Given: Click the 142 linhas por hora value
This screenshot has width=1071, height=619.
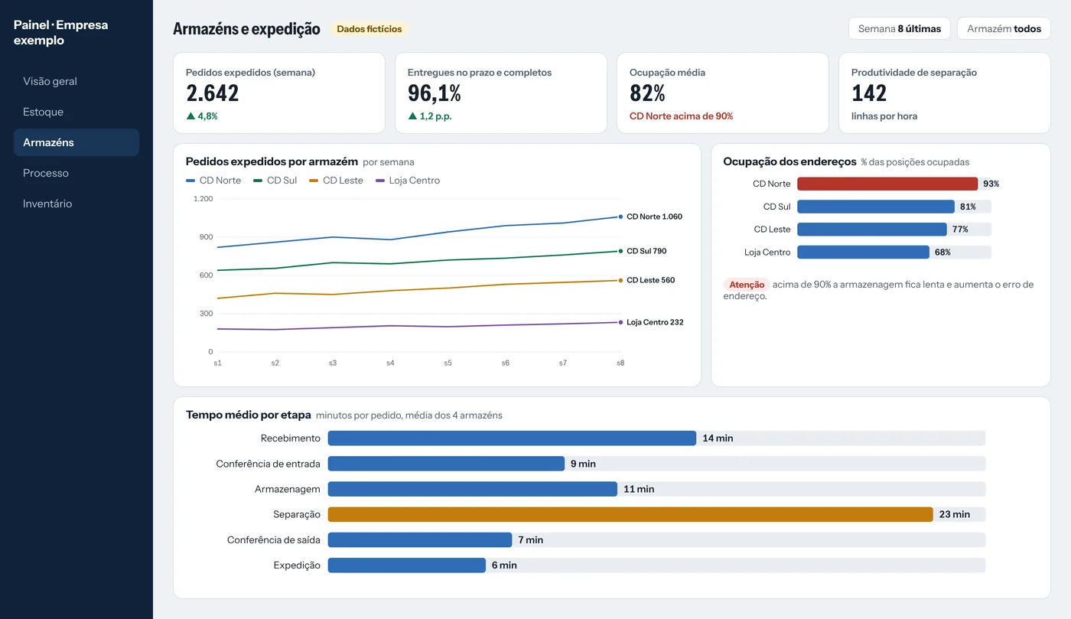Looking at the screenshot, I should pos(869,93).
